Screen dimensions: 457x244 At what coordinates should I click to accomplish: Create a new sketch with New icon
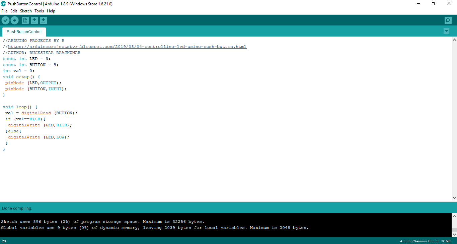(x=25, y=20)
